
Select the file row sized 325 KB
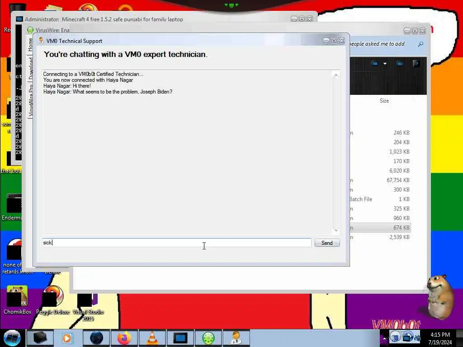click(x=380, y=209)
